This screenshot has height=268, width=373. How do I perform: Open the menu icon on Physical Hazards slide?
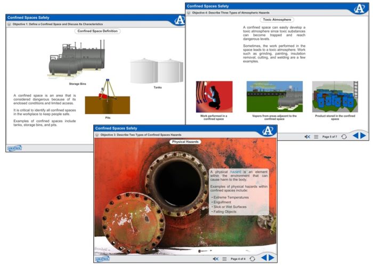[x=224, y=258]
